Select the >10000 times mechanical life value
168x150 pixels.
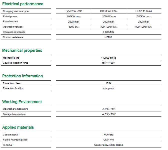click(108, 58)
